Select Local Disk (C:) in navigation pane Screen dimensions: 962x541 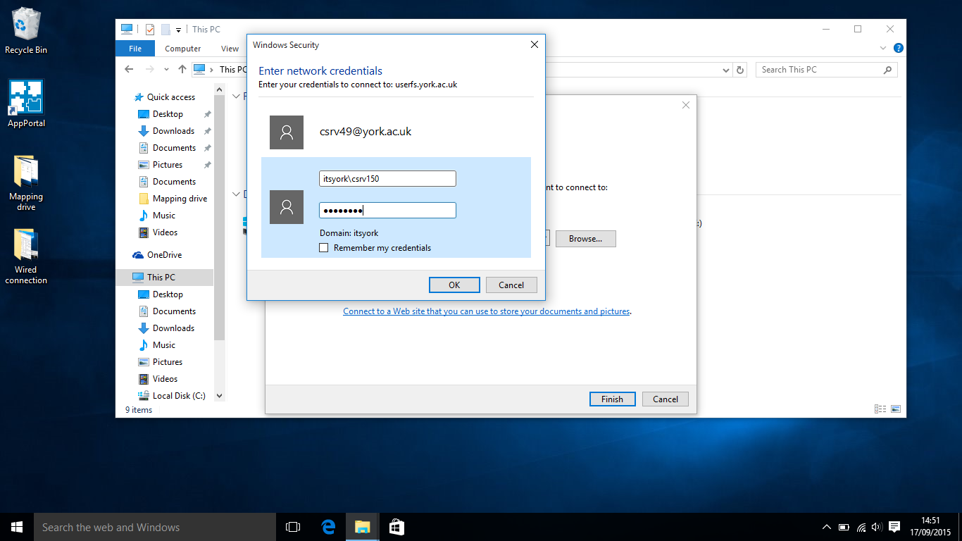click(179, 396)
